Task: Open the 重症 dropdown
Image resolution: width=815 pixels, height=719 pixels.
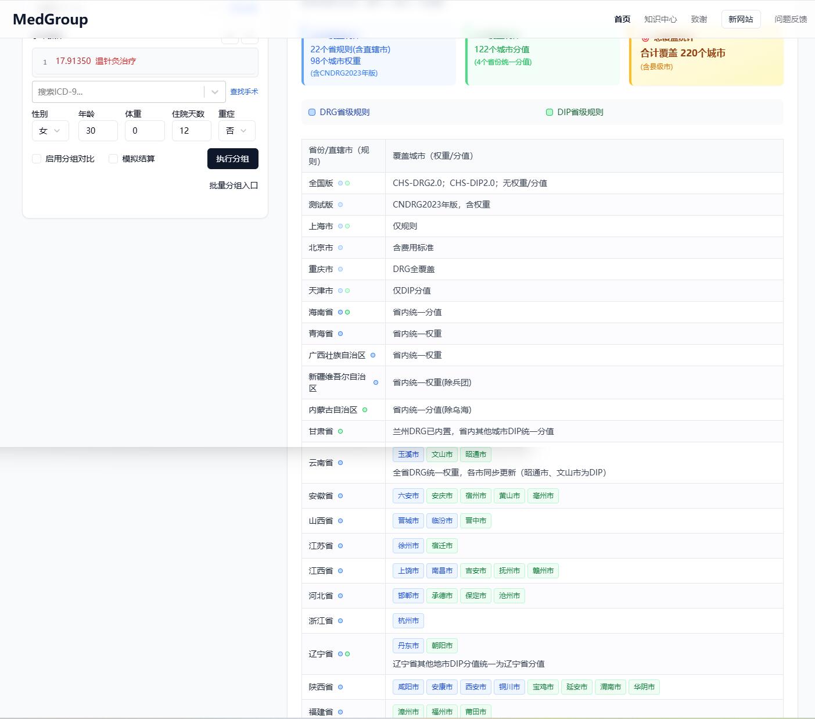Action: (236, 131)
